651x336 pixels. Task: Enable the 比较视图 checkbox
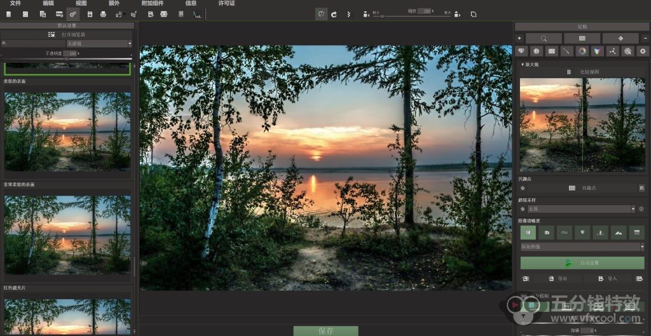click(569, 72)
